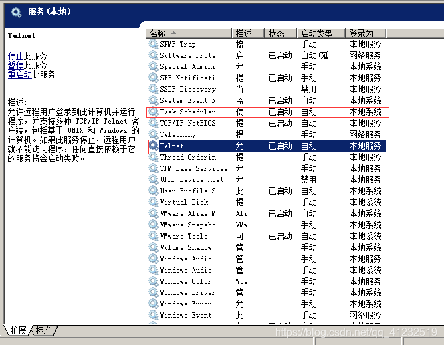
Task: Select the SSDP Discovery service name
Action: 187,89
